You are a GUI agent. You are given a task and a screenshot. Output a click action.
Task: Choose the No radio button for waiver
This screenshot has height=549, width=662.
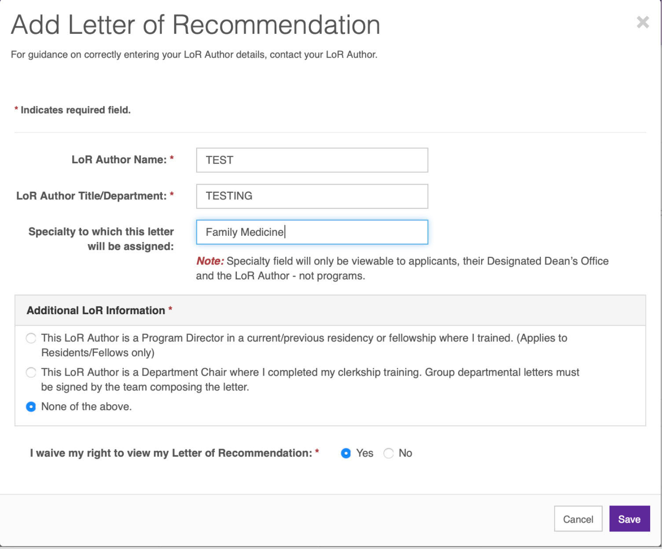tap(389, 454)
